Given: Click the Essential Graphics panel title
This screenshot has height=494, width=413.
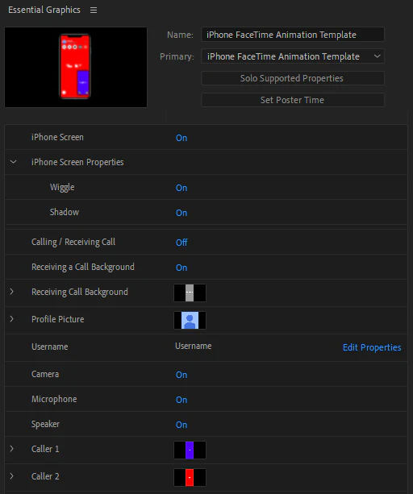Looking at the screenshot, I should click(44, 10).
